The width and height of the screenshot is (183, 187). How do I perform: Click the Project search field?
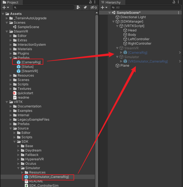point(44,7)
